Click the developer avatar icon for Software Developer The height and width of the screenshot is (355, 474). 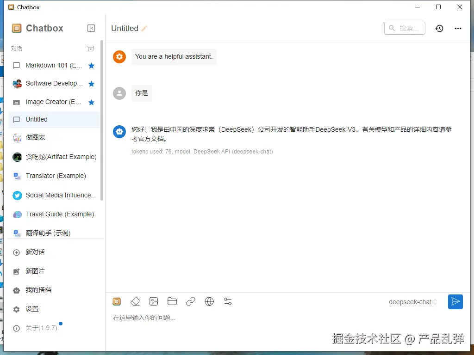pos(17,84)
